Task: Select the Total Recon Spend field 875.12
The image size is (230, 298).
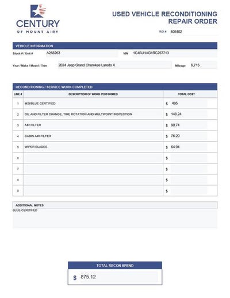Action: (x=119, y=277)
